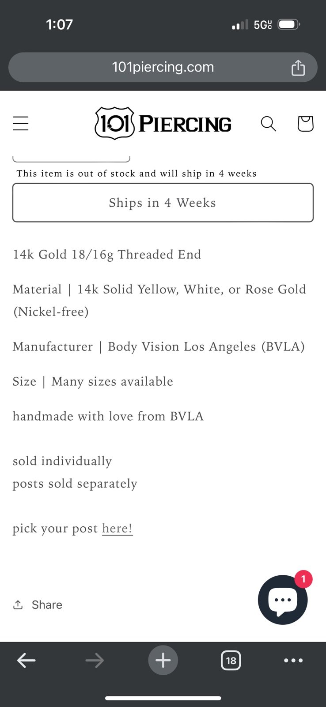Open the shopping cart bag icon
Screen dimensions: 326x707
point(305,124)
